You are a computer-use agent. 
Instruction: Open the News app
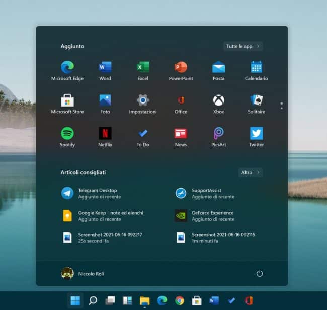coord(181,137)
